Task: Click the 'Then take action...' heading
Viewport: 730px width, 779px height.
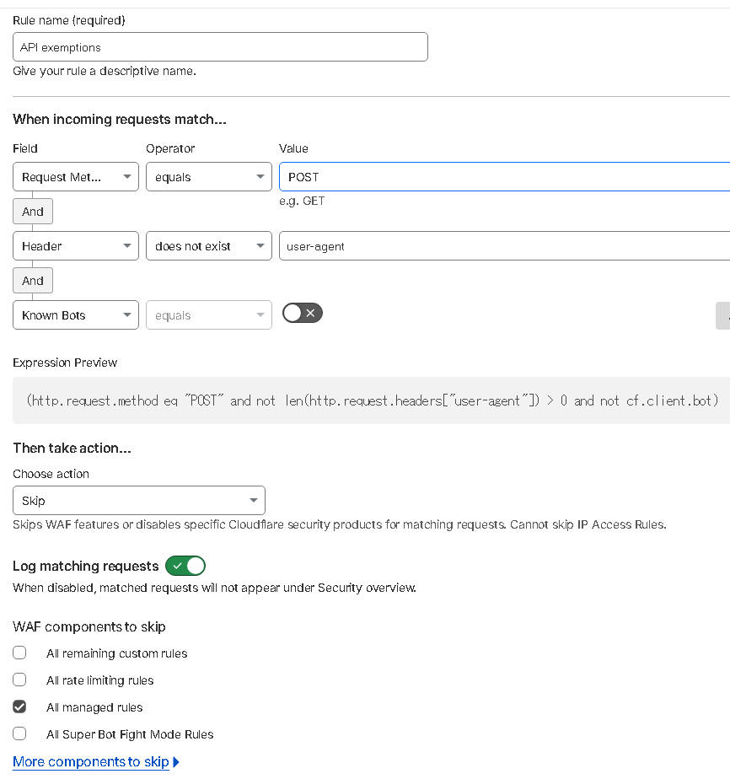Action: point(72,449)
